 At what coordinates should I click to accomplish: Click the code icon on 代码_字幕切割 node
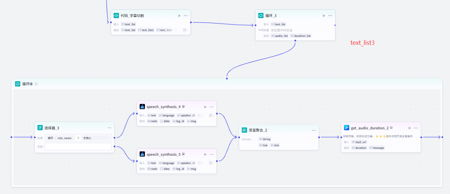(x=116, y=16)
